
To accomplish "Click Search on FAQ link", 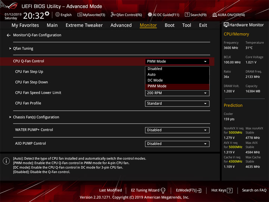I will pos(254,190).
